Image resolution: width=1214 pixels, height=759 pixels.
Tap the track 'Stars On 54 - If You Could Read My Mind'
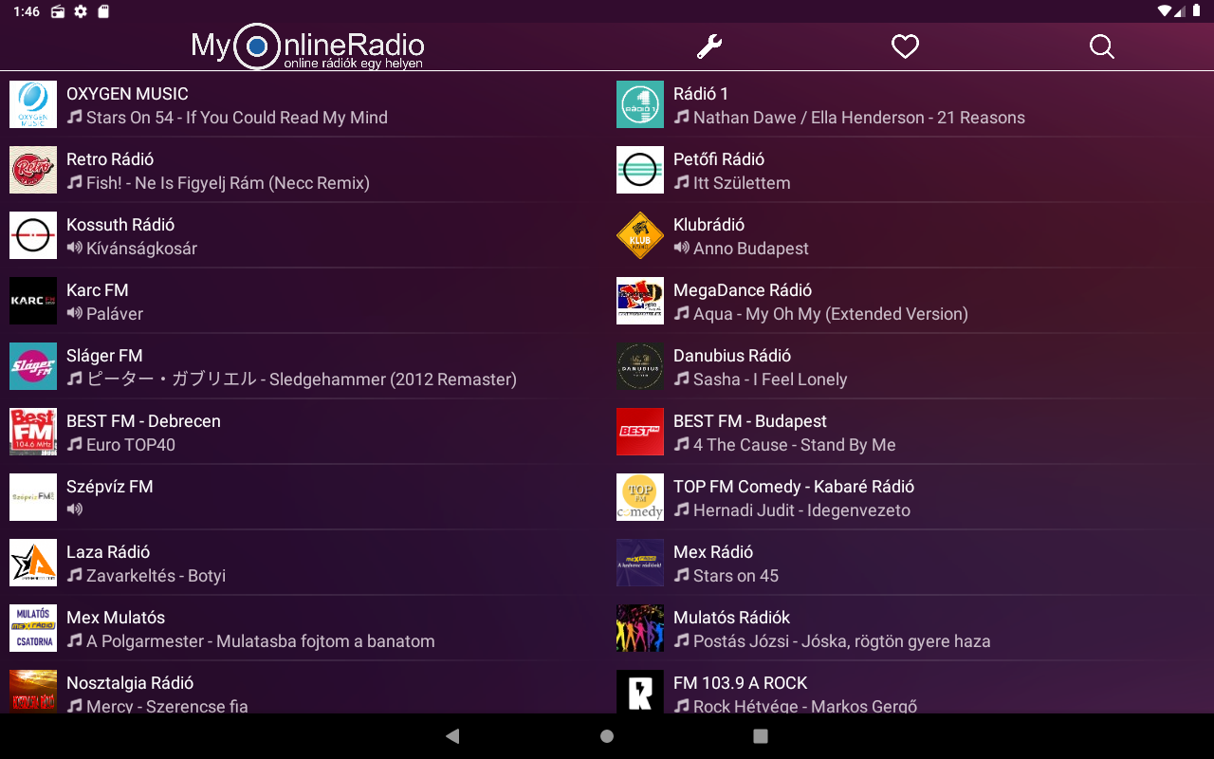(237, 118)
